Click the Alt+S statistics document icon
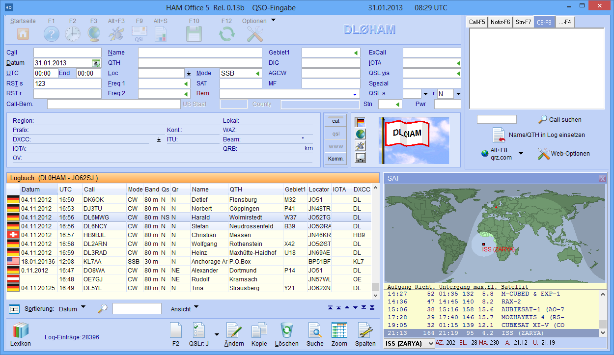 click(161, 33)
